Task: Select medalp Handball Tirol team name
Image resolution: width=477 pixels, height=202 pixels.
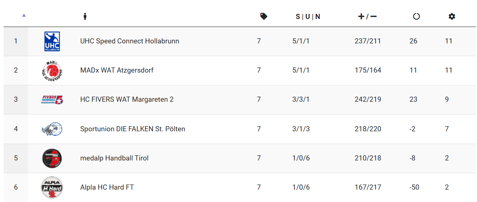Action: pos(114,158)
